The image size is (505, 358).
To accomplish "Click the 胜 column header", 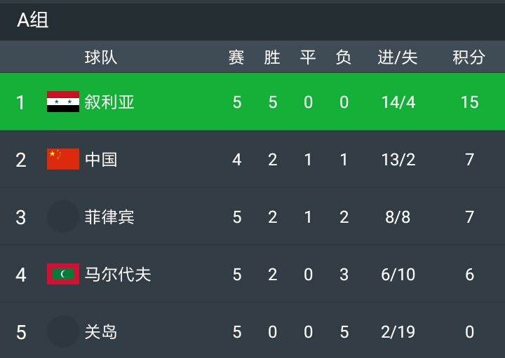I will pyautogui.click(x=272, y=57).
